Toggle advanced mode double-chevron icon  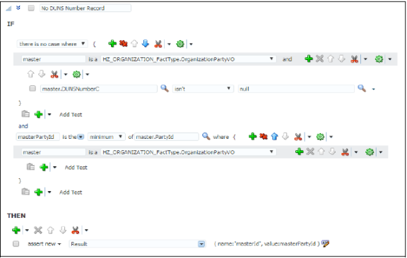pyautogui.click(x=18, y=8)
